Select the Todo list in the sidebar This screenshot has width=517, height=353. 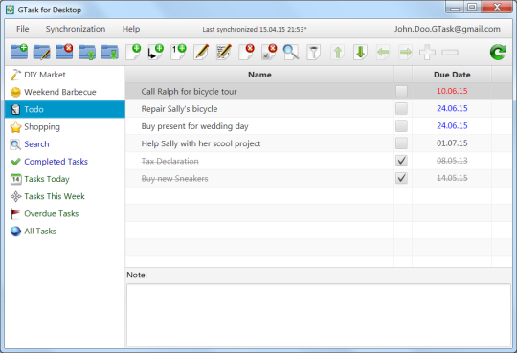tap(65, 109)
